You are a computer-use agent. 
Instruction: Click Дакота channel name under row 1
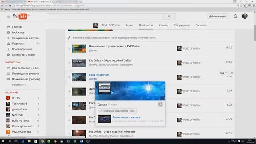(x=93, y=50)
